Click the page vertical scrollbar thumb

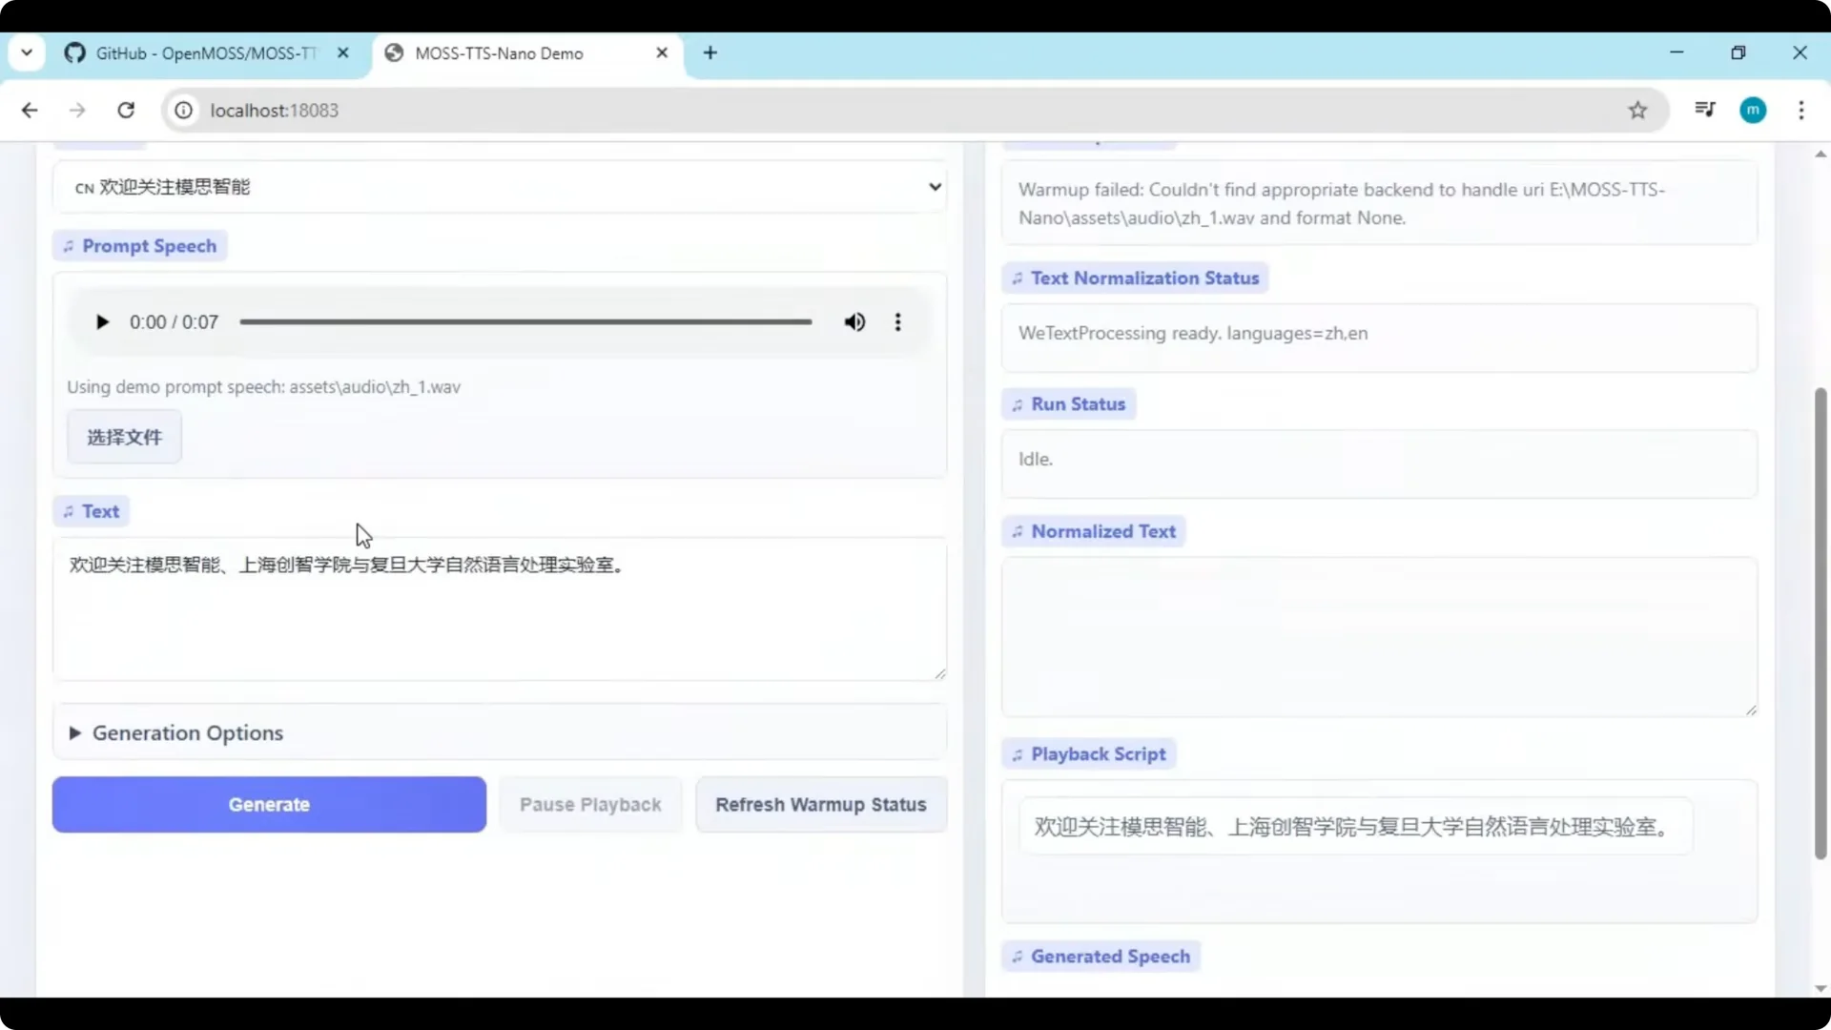(1821, 624)
